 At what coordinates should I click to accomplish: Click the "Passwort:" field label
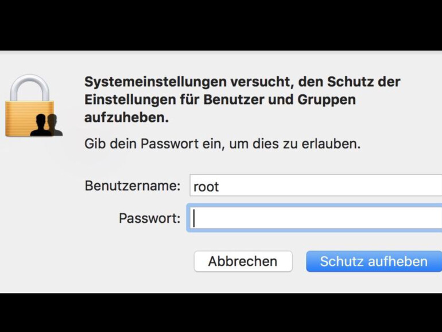[149, 218]
